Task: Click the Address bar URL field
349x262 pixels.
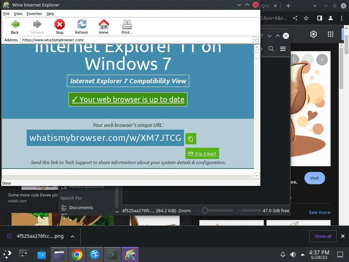Action: coord(137,40)
